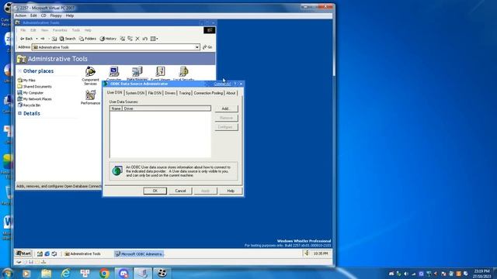The height and width of the screenshot is (279, 497).
Task: Click host tray volume speaker icon
Action: pyautogui.click(x=406, y=274)
